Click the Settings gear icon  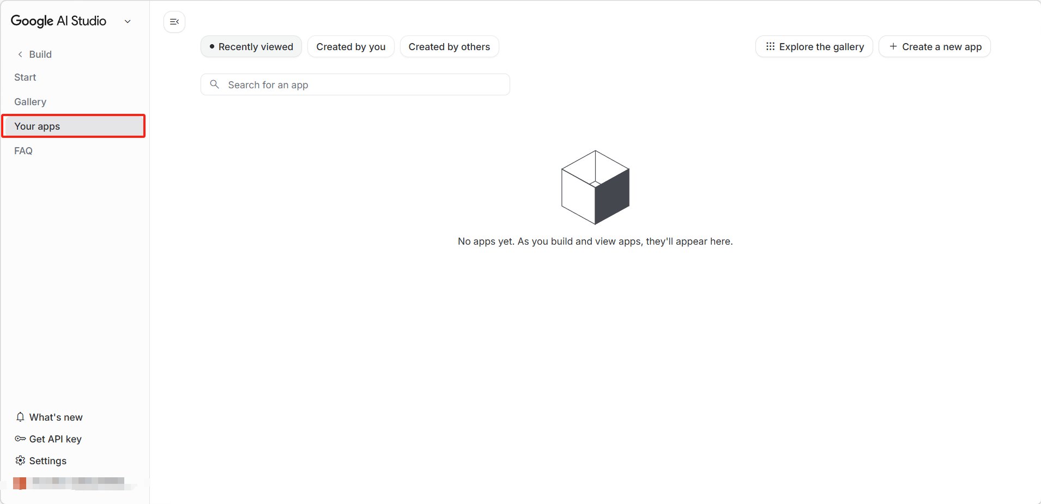coord(20,460)
